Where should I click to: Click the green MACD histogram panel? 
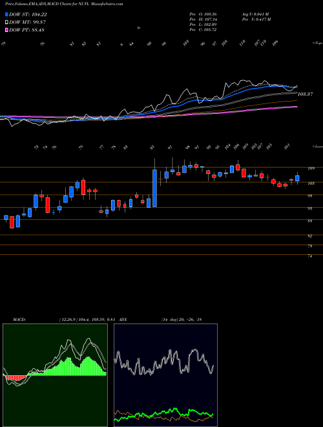point(55,375)
